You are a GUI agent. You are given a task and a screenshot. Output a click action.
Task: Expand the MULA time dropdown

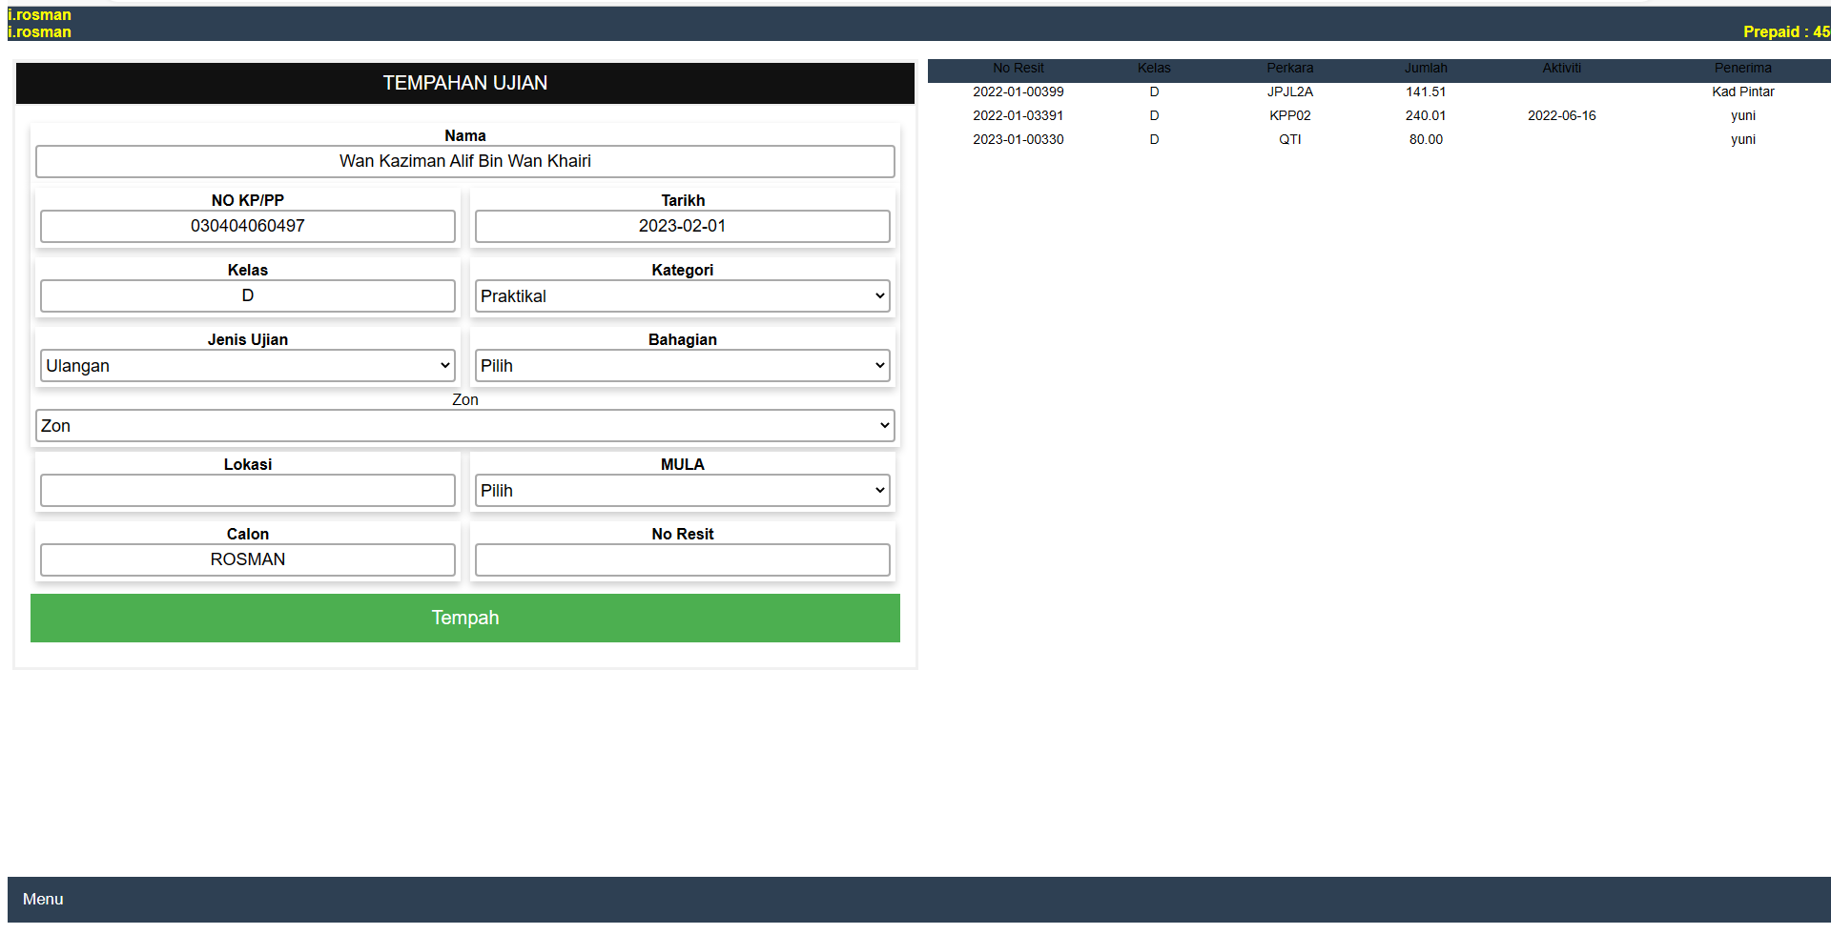coord(682,491)
